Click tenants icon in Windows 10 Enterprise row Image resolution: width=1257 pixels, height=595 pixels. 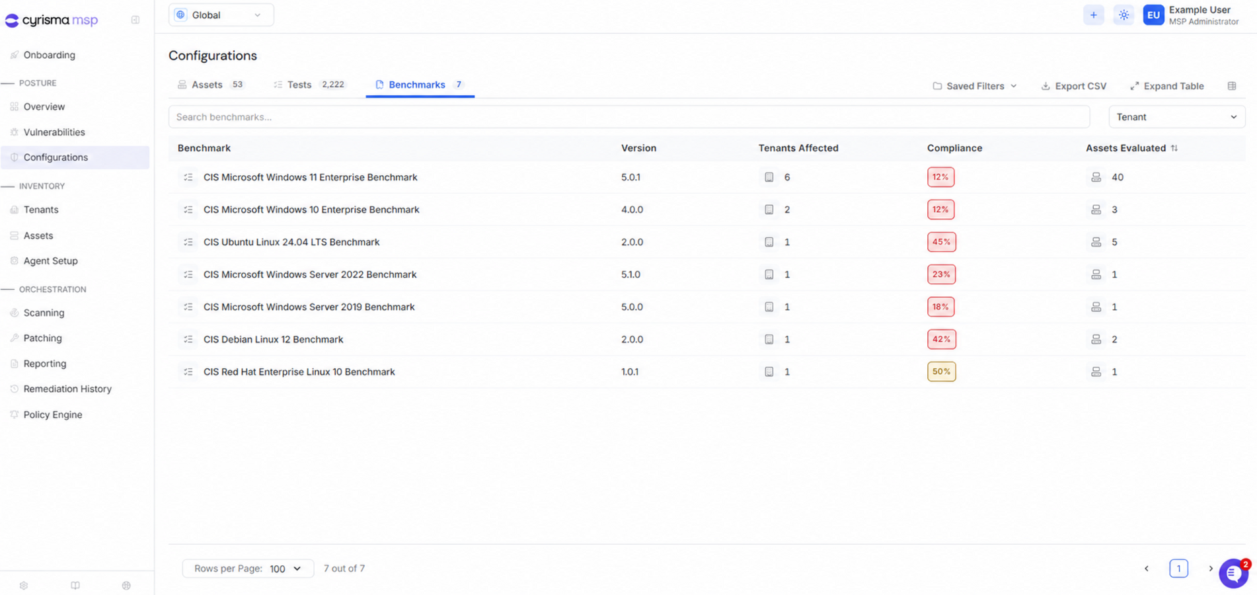769,210
